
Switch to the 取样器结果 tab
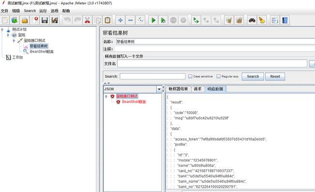point(178,89)
